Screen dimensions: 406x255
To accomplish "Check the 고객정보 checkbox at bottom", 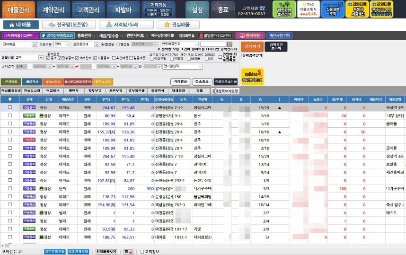I will tap(142, 252).
